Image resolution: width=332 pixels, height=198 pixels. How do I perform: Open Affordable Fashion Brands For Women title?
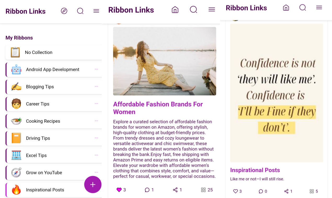158,108
